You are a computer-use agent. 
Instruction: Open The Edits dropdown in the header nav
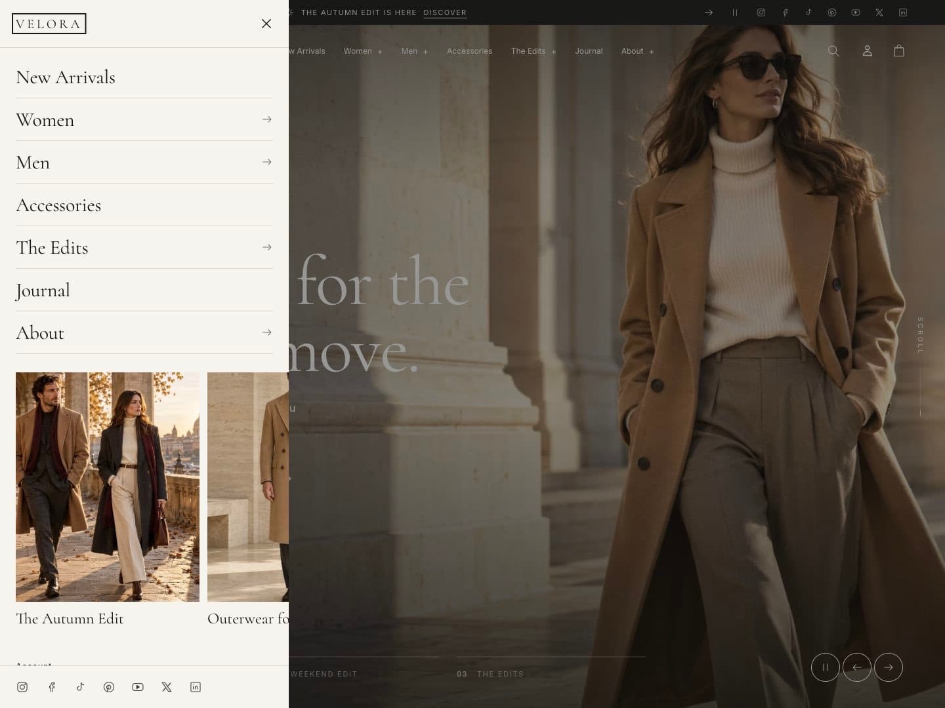[534, 51]
